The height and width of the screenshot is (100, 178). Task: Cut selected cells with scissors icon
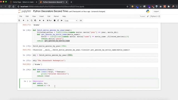[28, 21]
